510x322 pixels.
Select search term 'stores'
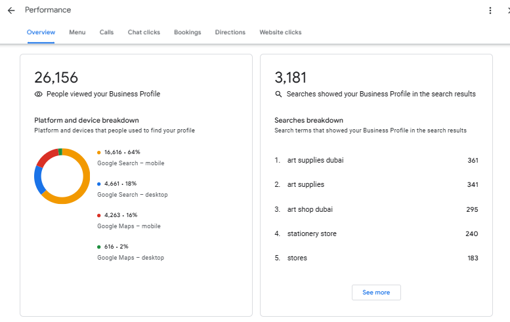pos(297,258)
